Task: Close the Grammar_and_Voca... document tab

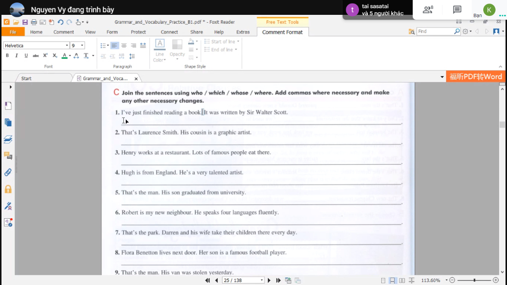Action: tap(136, 79)
